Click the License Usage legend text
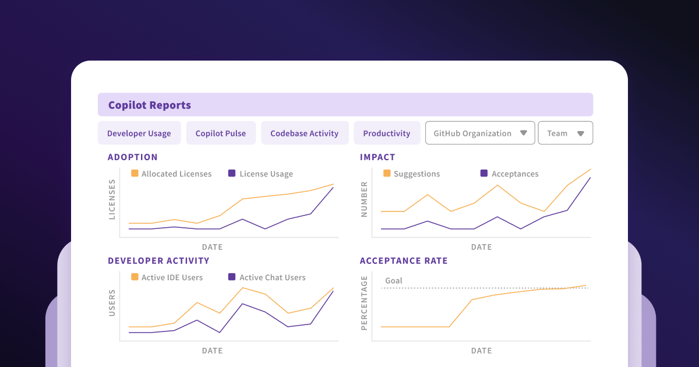This screenshot has height=367, width=699. [266, 174]
